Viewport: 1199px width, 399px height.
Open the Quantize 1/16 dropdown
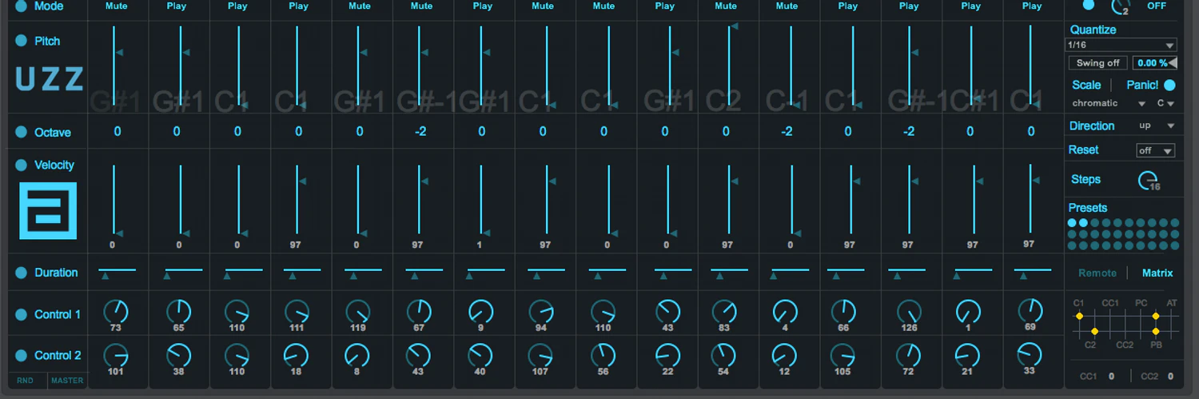pyautogui.click(x=1122, y=46)
